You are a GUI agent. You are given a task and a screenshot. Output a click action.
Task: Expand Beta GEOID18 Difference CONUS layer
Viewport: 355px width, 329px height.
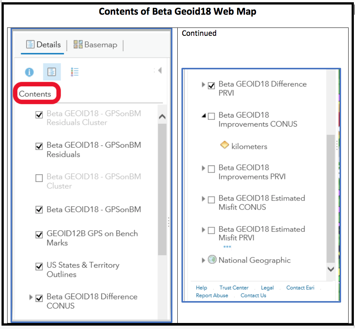pos(31,297)
